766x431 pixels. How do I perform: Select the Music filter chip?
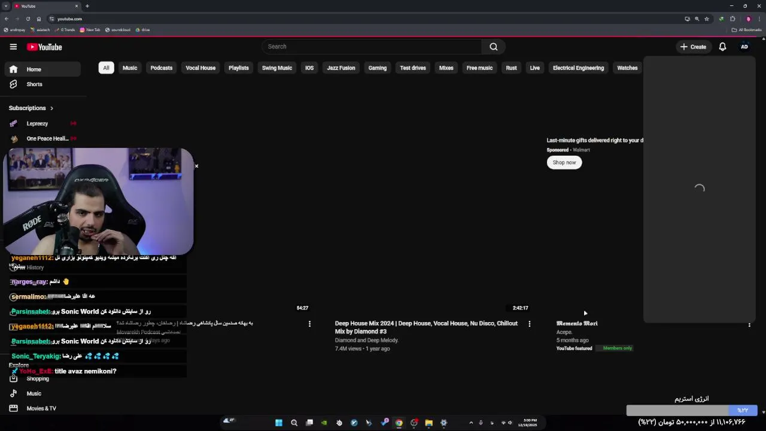[x=130, y=68]
